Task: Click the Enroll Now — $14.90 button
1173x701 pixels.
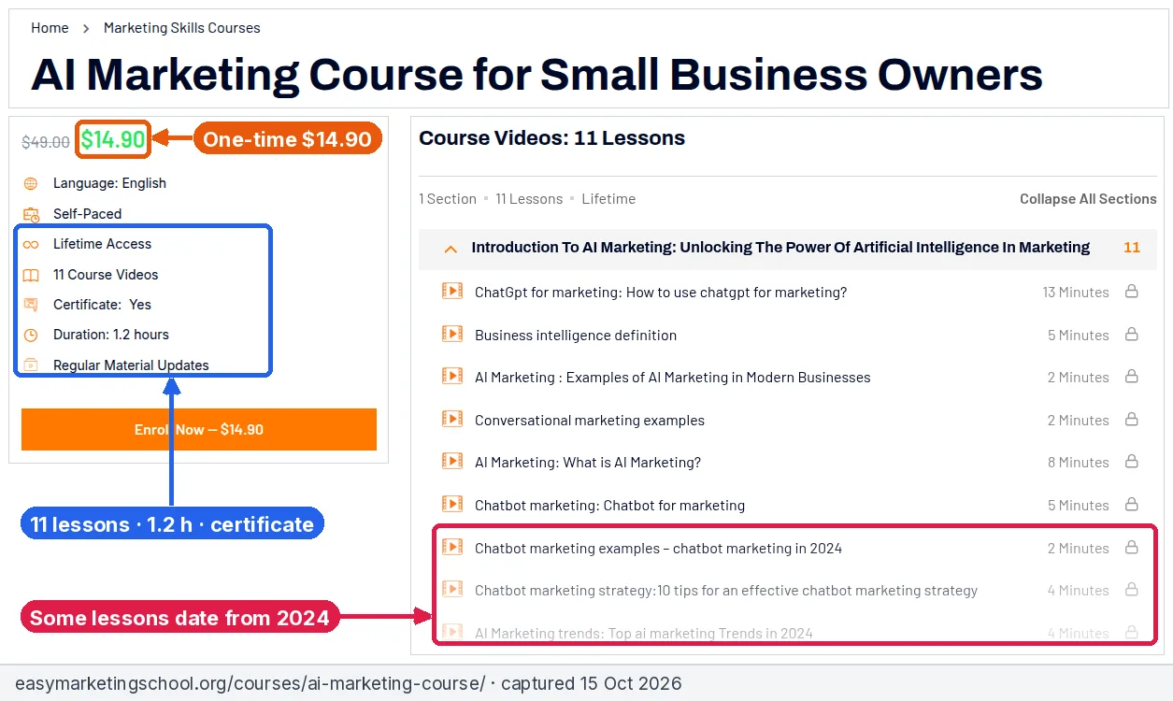Action: coord(199,430)
